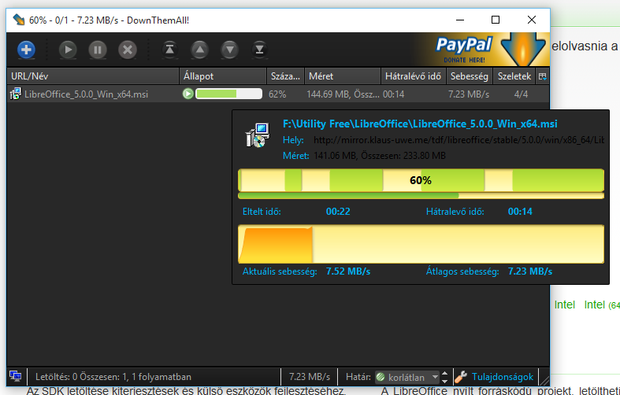Click the file path F:\Utility Free\LibreOffice title
620x395 pixels.
point(420,124)
